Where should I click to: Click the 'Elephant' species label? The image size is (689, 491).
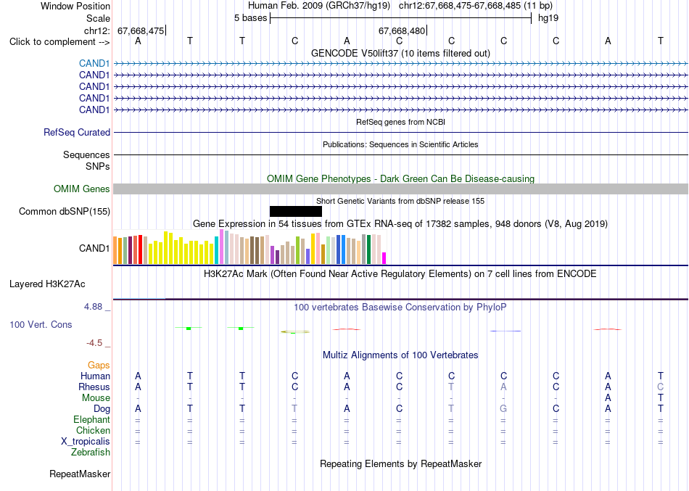[91, 420]
